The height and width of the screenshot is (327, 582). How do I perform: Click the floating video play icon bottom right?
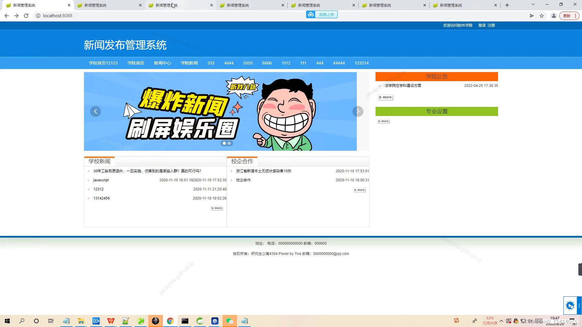(x=570, y=306)
